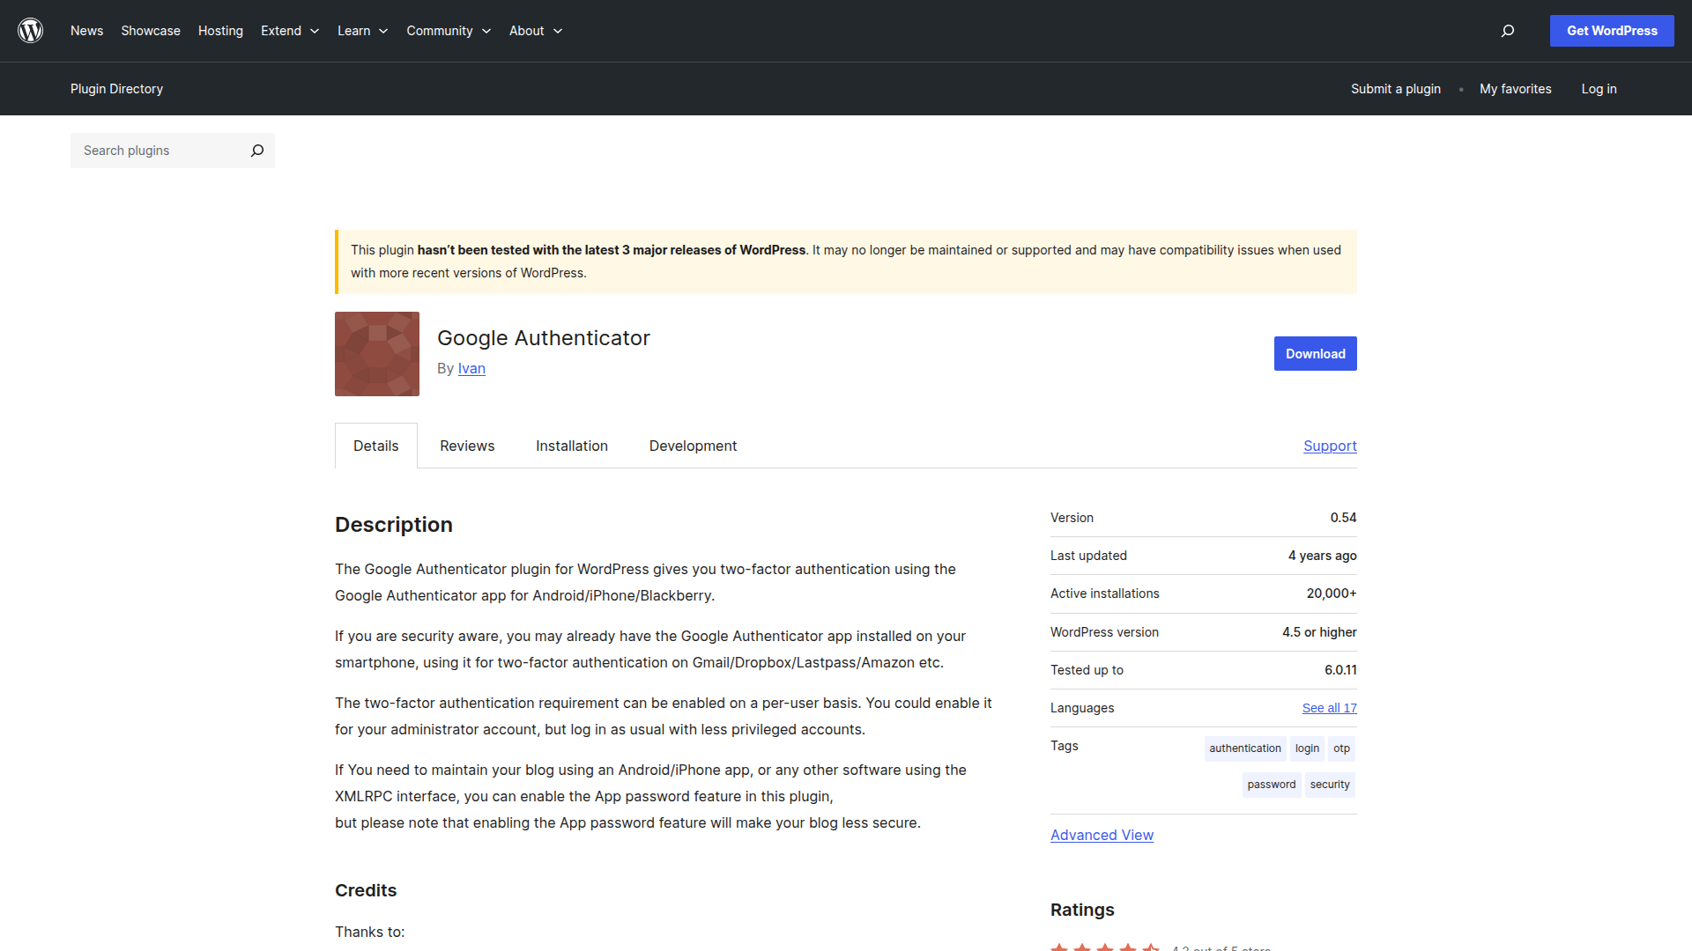Screen dimensions: 1692x951
Task: Click the Get WordPress button
Action: coord(1612,31)
